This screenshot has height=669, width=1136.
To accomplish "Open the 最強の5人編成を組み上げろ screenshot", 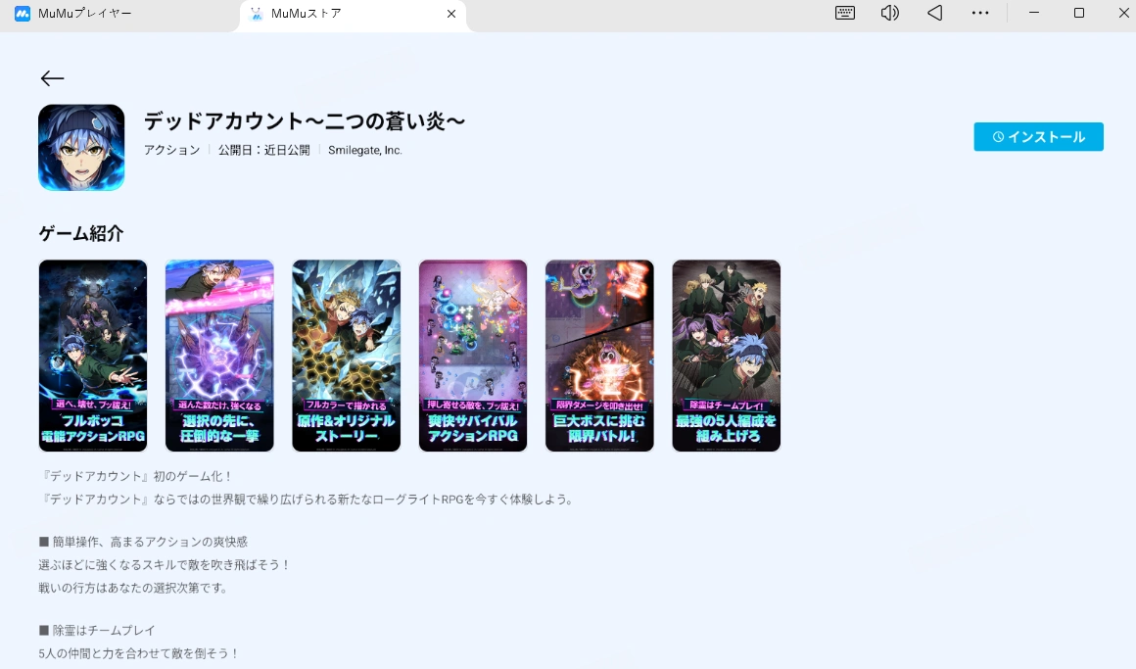I will pyautogui.click(x=727, y=356).
